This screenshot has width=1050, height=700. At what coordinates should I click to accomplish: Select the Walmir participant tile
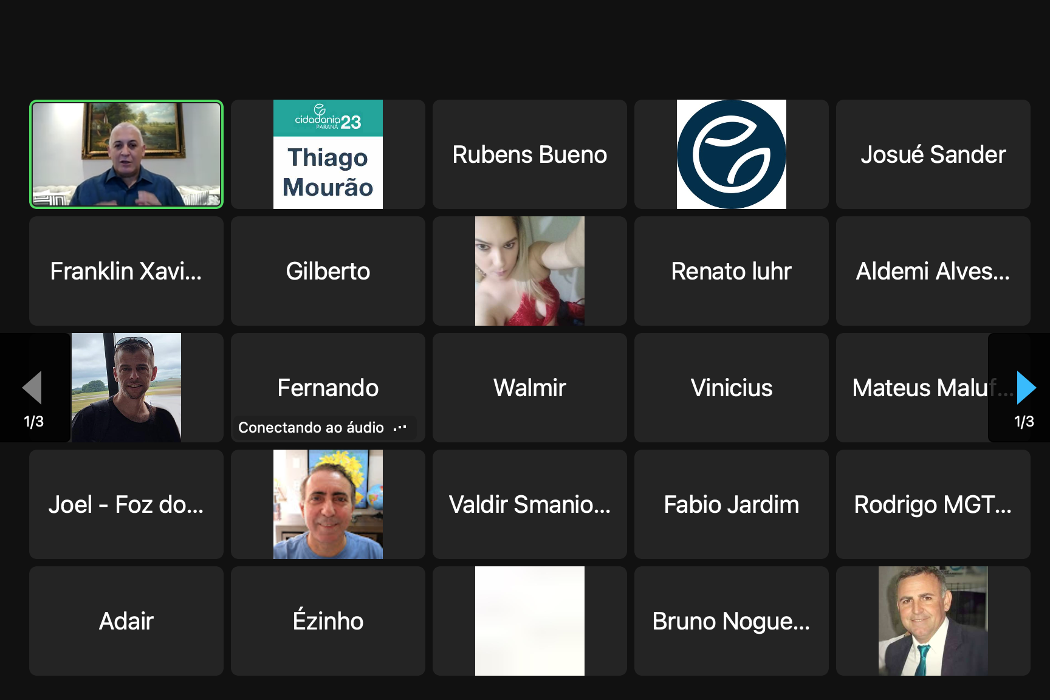pyautogui.click(x=530, y=388)
